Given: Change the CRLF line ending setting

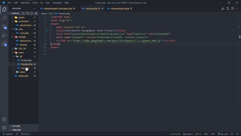Looking at the screenshot, I should coord(206,134).
